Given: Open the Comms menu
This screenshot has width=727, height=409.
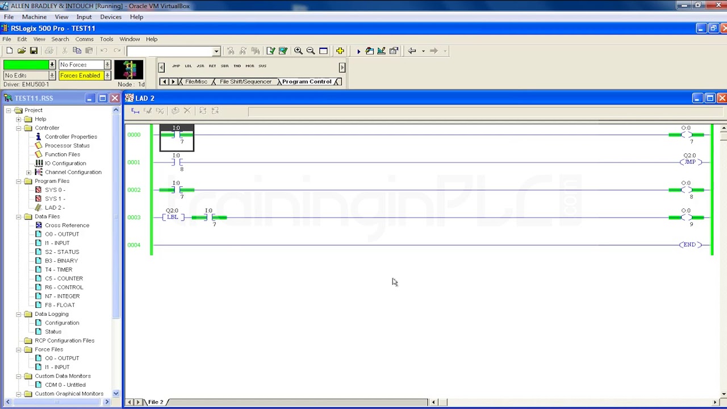Looking at the screenshot, I should (x=84, y=39).
